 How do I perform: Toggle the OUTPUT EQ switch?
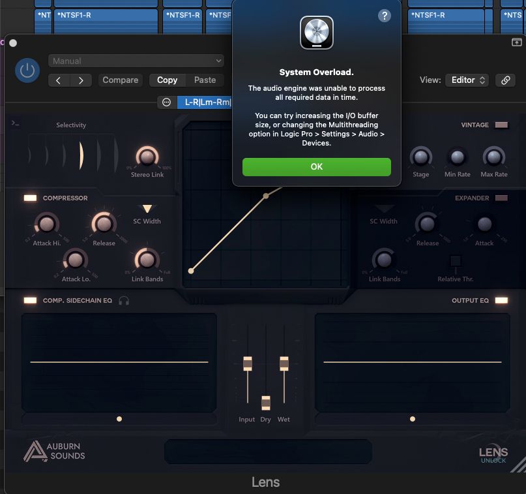501,300
